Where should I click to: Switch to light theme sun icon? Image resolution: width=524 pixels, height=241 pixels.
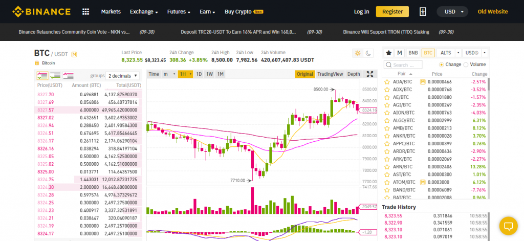[x=358, y=53]
